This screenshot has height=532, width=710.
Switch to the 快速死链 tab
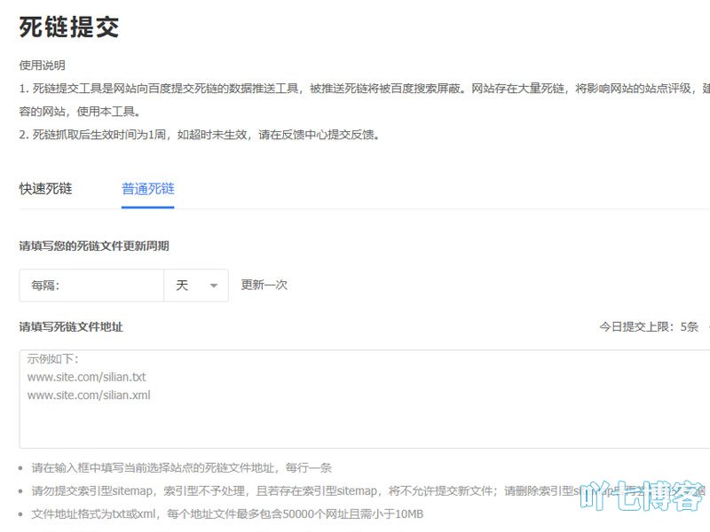click(x=46, y=189)
